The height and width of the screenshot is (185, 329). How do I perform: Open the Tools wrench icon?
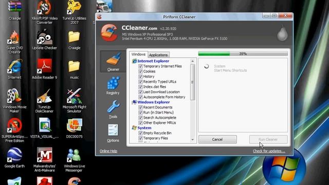[x=113, y=106]
